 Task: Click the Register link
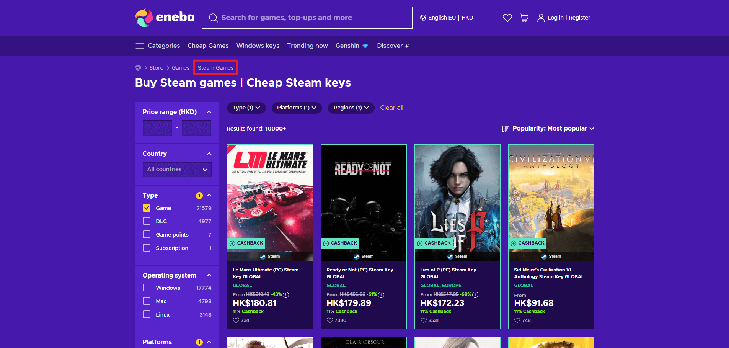[x=579, y=18]
